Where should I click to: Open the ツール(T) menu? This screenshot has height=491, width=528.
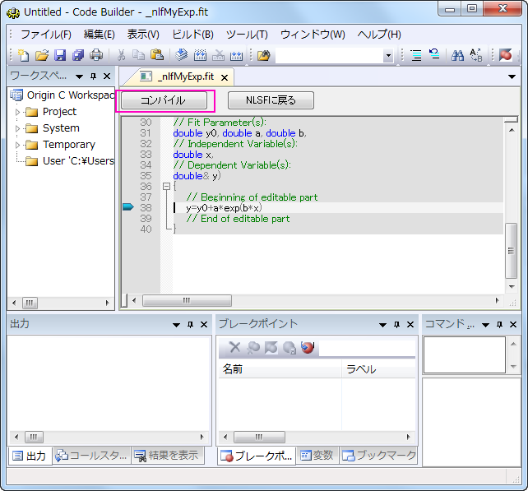pyautogui.click(x=247, y=35)
